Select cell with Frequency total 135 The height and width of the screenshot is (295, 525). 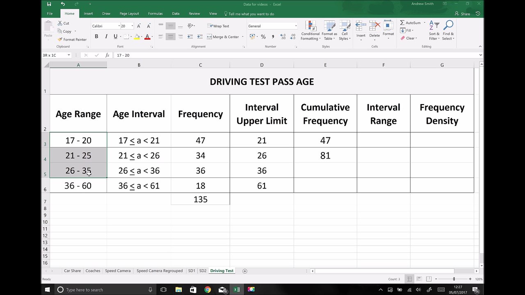click(201, 199)
